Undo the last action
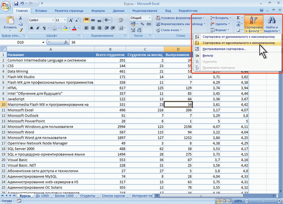This screenshot has width=283, height=204. point(22,4)
